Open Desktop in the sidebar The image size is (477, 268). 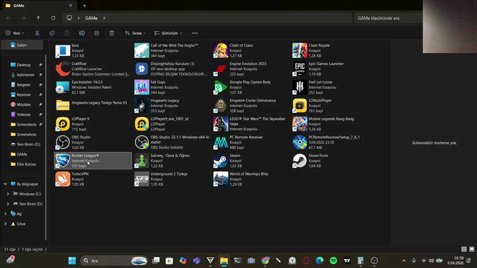tap(23, 65)
